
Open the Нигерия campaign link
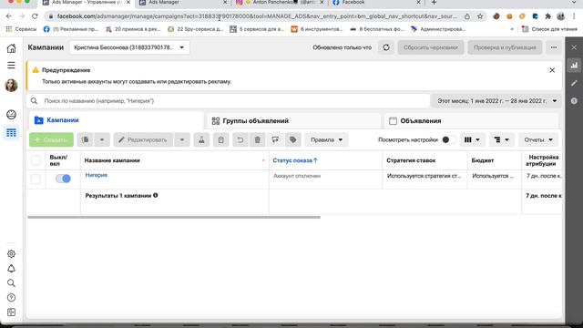pyautogui.click(x=97, y=175)
